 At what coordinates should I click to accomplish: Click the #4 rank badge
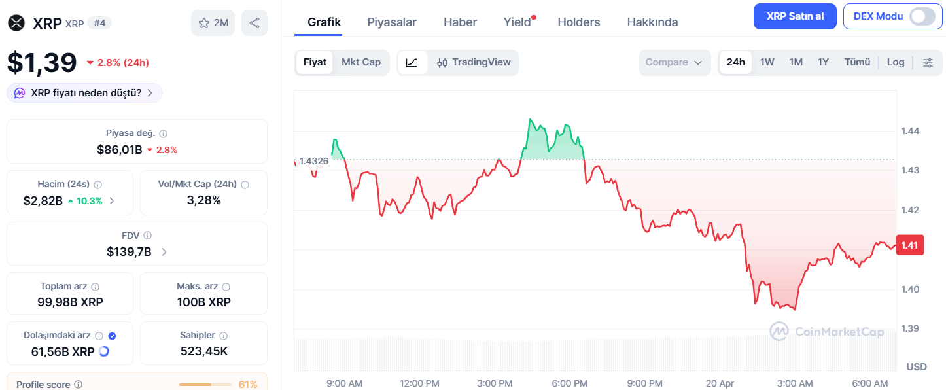[x=99, y=24]
